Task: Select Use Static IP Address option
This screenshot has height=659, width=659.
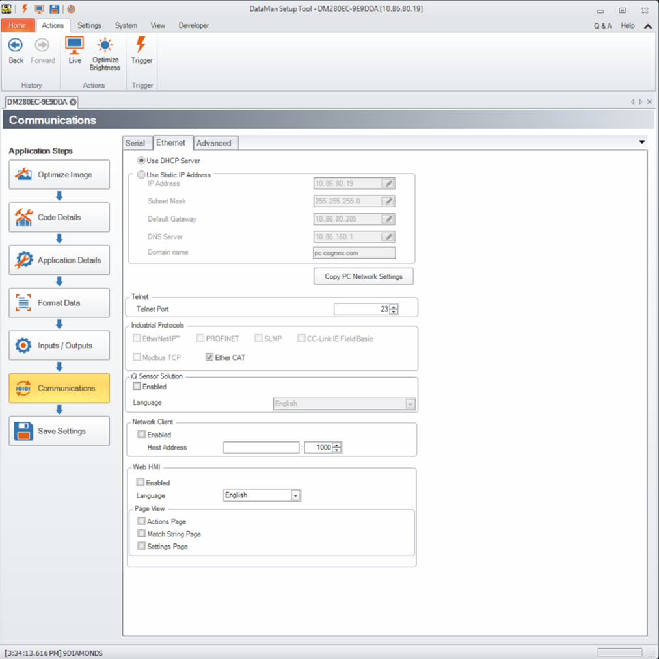Action: coord(141,174)
